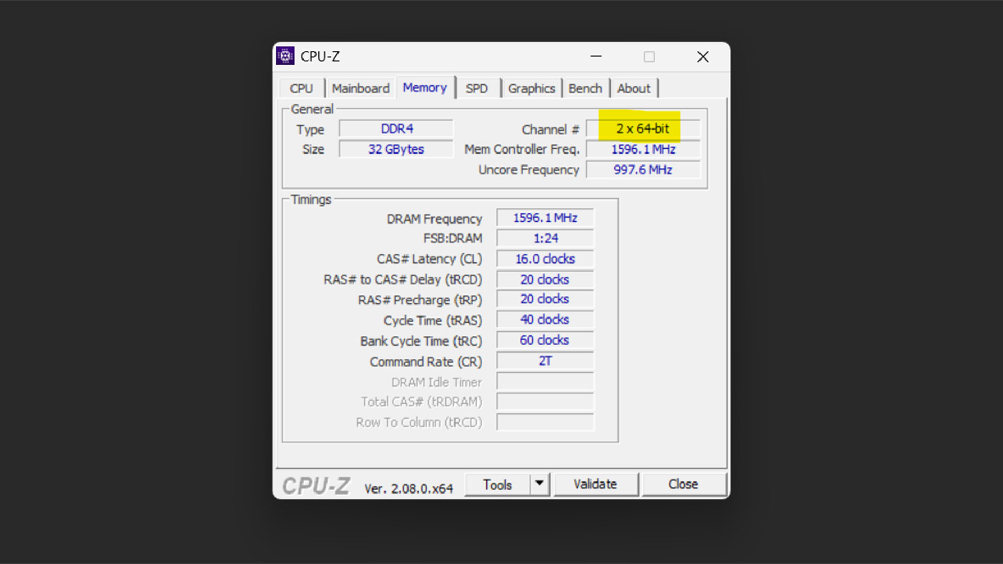Open the Graphics tab
This screenshot has width=1003, height=564.
[x=531, y=88]
